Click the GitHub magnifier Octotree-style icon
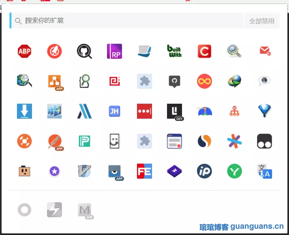 pos(84,51)
